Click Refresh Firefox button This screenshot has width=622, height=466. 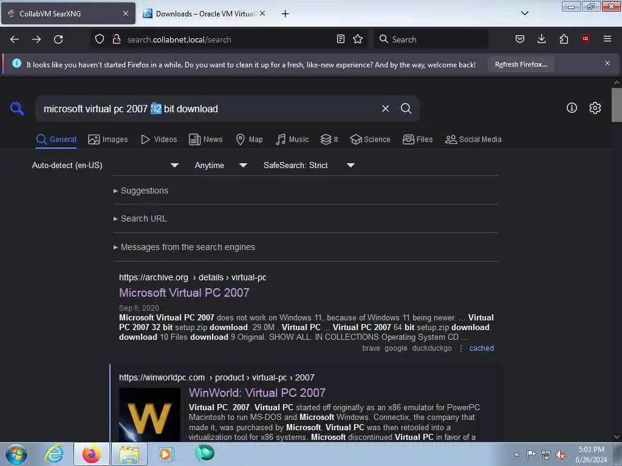point(521,64)
